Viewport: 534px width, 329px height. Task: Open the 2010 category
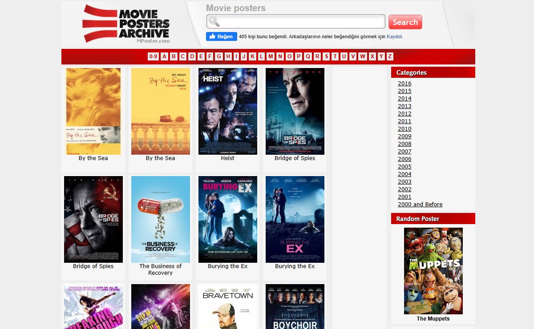[x=405, y=129]
